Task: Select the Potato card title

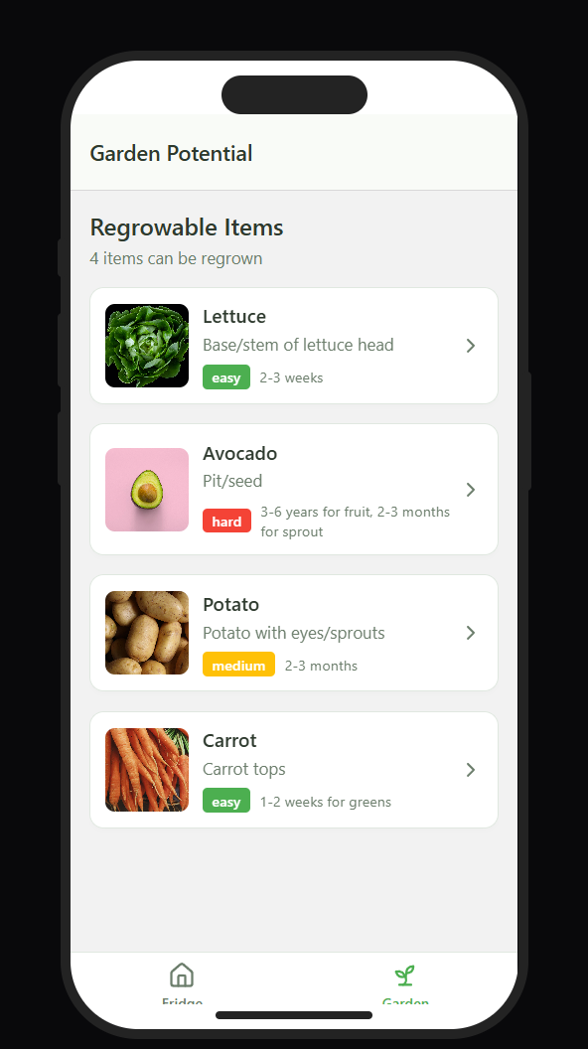Action: pyautogui.click(x=230, y=604)
